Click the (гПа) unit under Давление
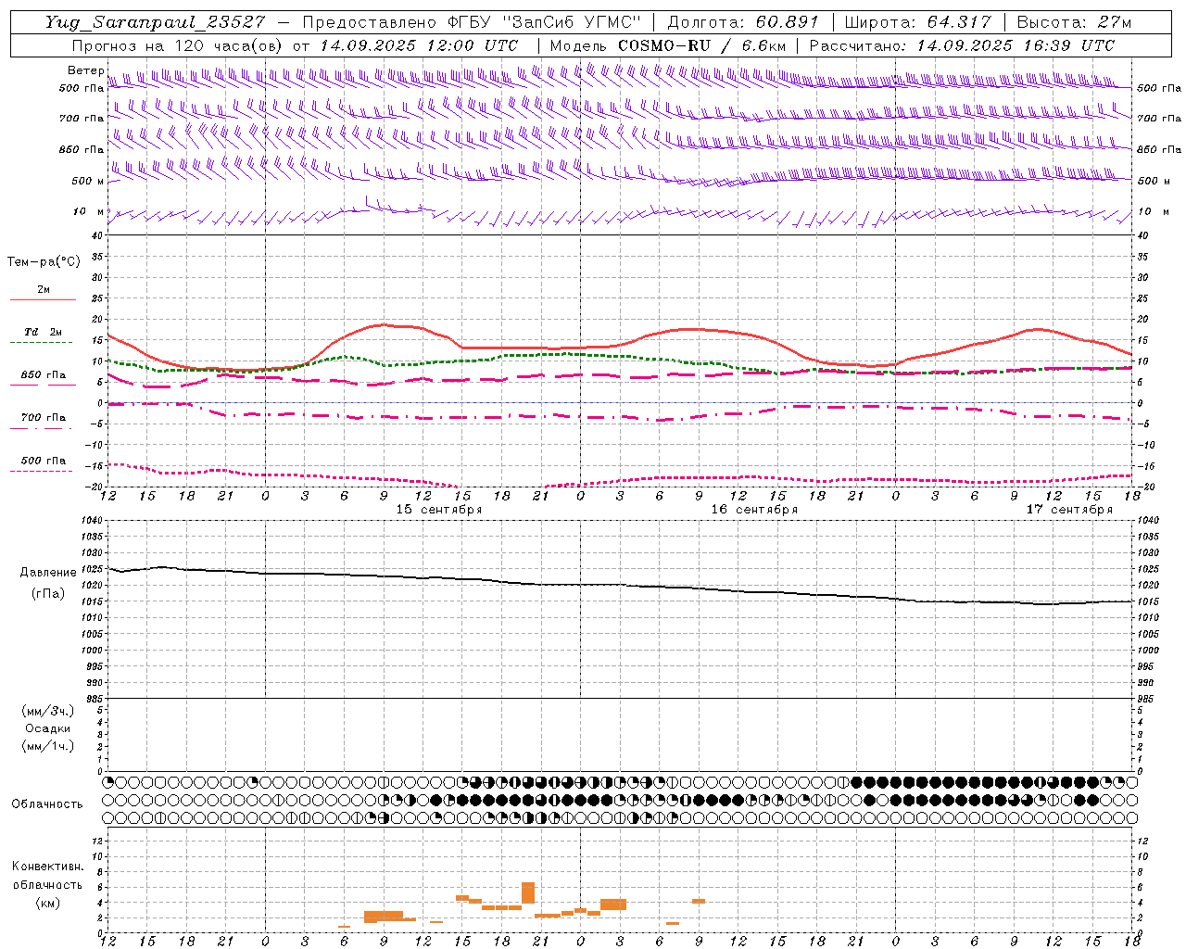The image size is (1186, 949). tap(48, 593)
